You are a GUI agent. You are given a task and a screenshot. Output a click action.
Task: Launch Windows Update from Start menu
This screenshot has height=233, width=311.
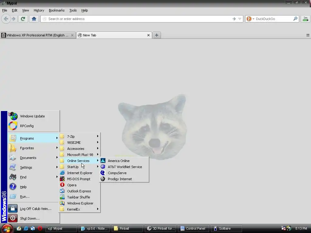pyautogui.click(x=33, y=116)
